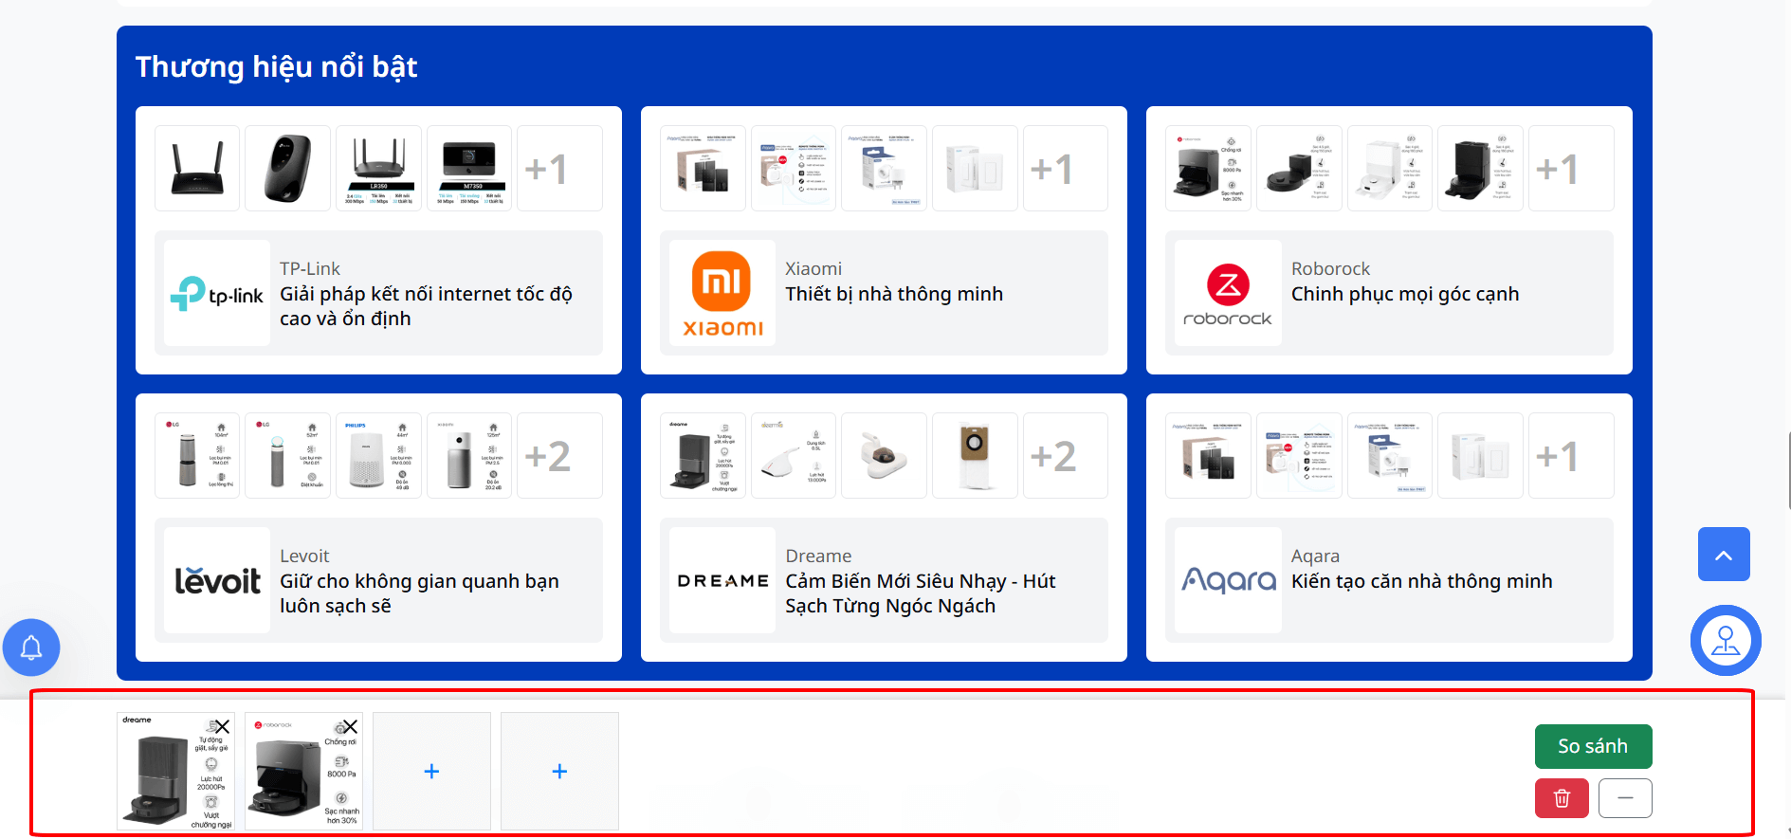Open the TP-Link LR350 router thumbnail
The height and width of the screenshot is (839, 1791).
(378, 169)
